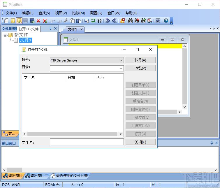
Task: Open the 文件(F) menu
Action: click(11, 13)
